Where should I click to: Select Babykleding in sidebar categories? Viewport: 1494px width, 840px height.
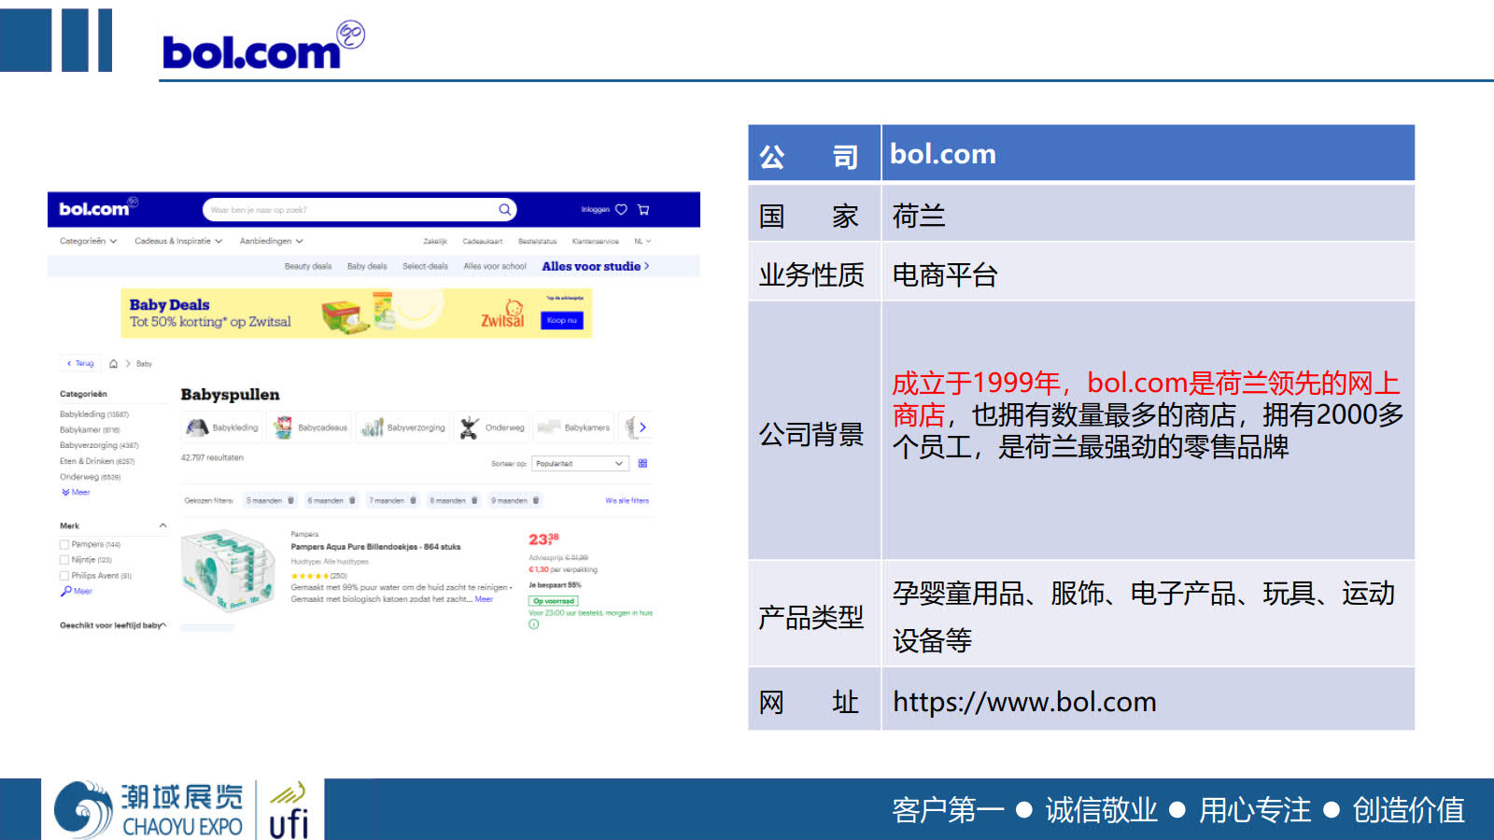94,414
